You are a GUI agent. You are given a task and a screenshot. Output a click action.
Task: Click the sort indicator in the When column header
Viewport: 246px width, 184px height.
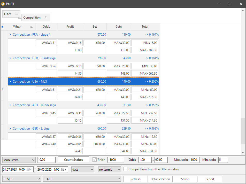coord(32,27)
